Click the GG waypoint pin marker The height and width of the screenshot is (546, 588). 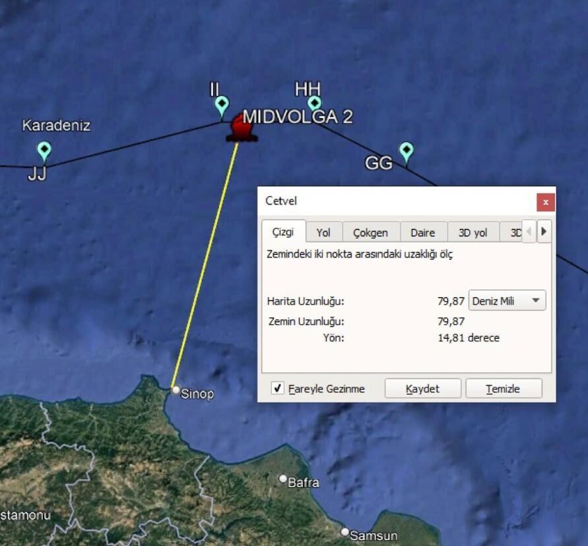coord(407,152)
